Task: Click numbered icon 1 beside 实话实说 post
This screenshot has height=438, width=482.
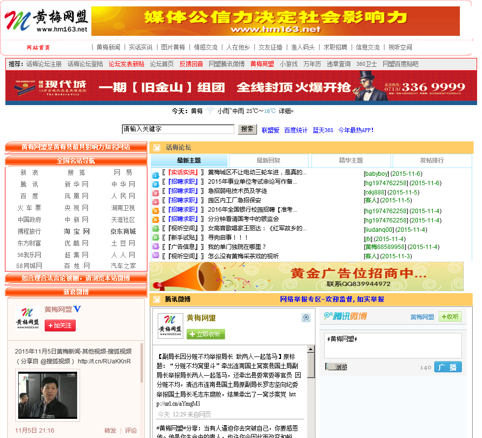Action: click(156, 175)
